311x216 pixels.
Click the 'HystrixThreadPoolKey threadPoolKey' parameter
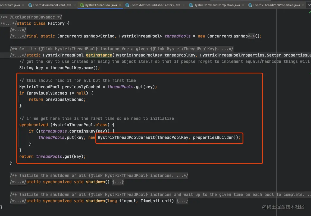tap(155, 55)
